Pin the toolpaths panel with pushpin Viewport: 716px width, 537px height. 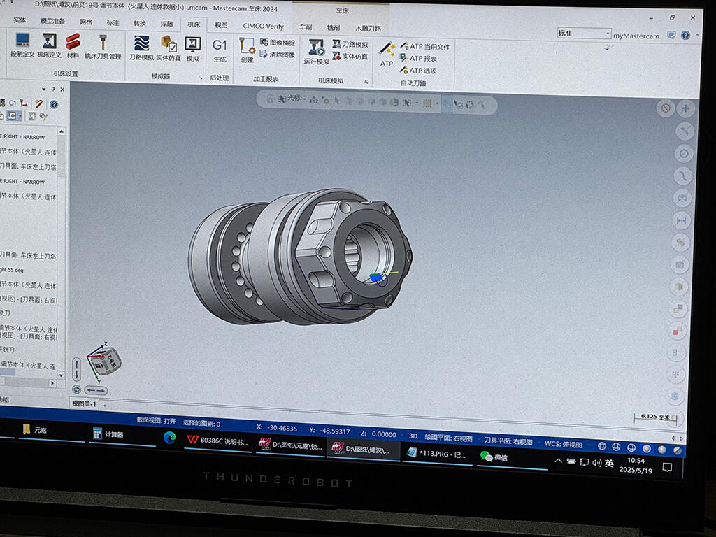coord(53,89)
